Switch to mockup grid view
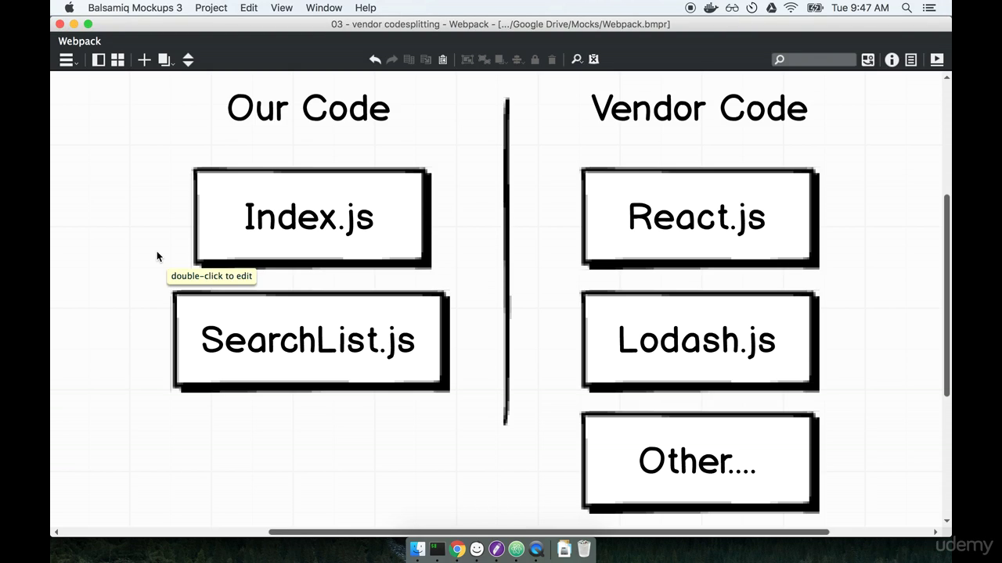The width and height of the screenshot is (1002, 563). [117, 59]
